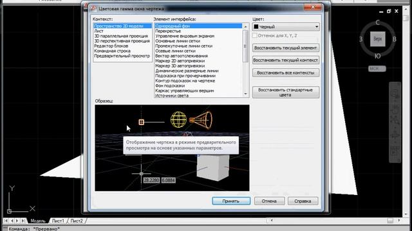
Task: Switch to the 'Модель' tab
Action: pyautogui.click(x=38, y=221)
